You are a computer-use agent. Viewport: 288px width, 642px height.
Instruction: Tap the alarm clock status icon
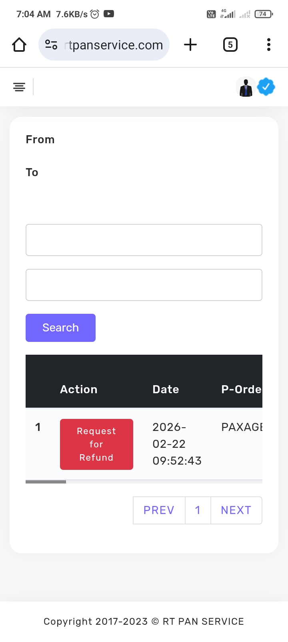click(x=95, y=14)
